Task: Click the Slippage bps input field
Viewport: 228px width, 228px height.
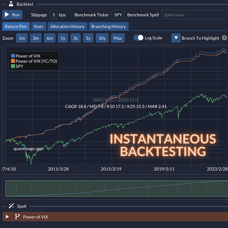Action: point(54,14)
